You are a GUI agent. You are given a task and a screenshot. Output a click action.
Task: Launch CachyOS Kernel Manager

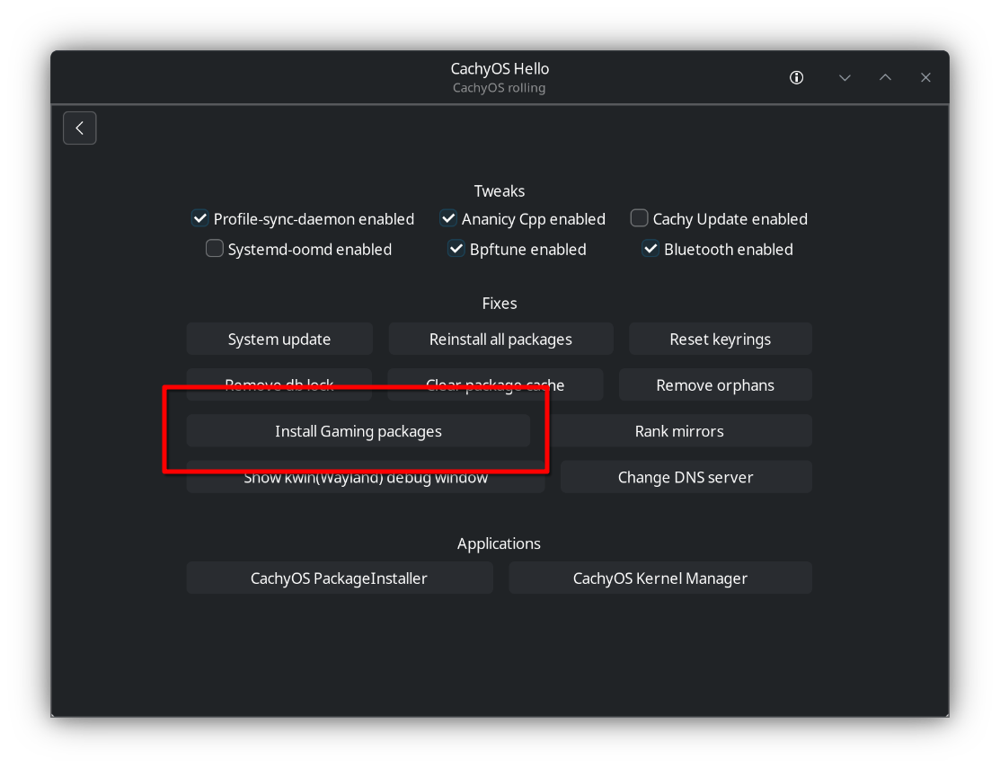point(660,578)
